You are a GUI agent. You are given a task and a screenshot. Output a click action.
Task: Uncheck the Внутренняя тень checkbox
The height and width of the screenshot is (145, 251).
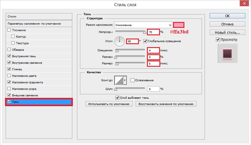(9, 56)
